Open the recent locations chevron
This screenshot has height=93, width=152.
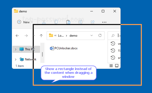pos(34,36)
